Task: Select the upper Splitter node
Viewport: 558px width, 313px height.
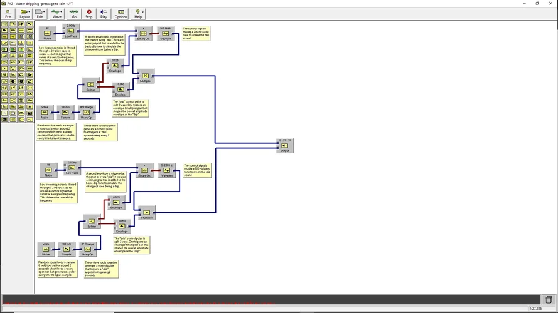Action: 91,85
